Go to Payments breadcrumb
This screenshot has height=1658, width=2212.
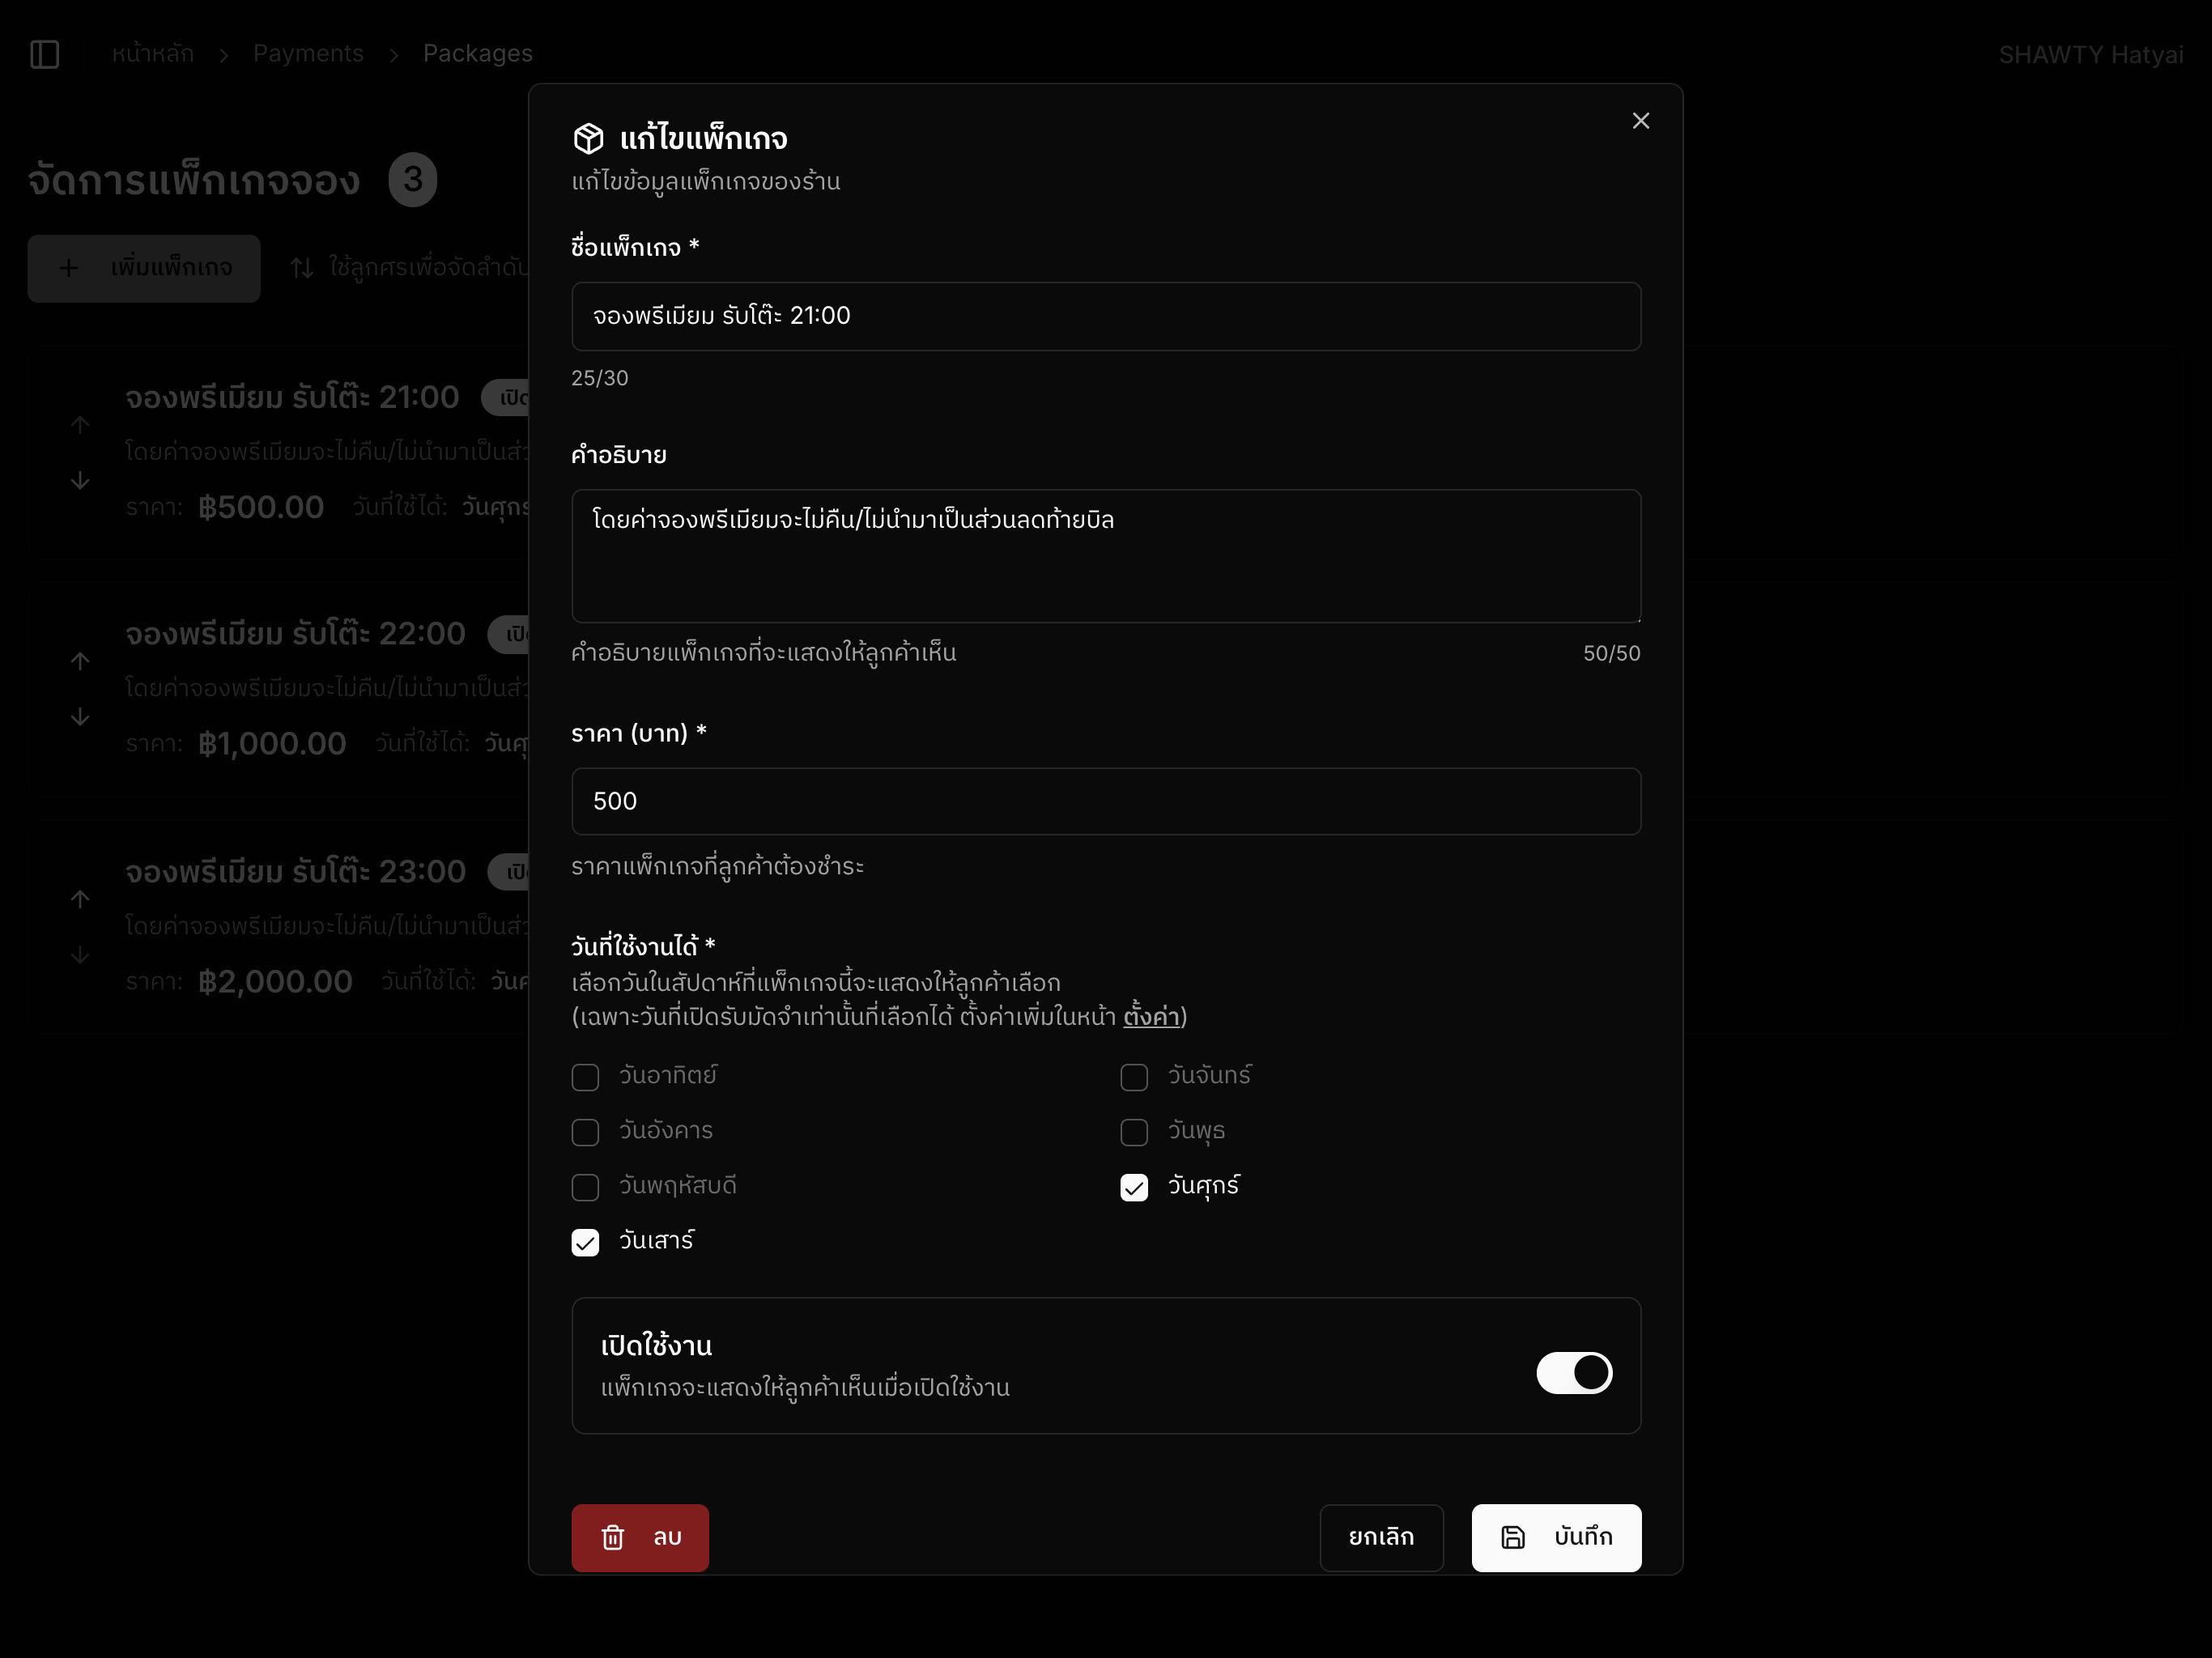(x=308, y=54)
